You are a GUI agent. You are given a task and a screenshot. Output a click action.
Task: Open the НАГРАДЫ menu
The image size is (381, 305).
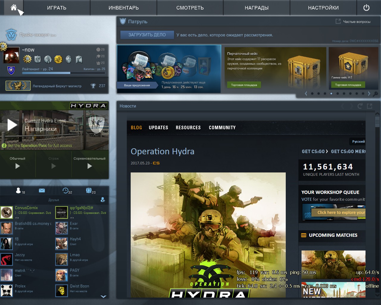[x=257, y=8]
